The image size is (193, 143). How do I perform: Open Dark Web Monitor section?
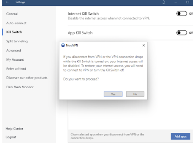(x=20, y=87)
